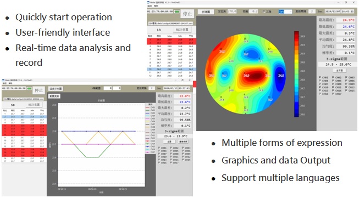Open the date field showing 2024/03/13

point(170,88)
